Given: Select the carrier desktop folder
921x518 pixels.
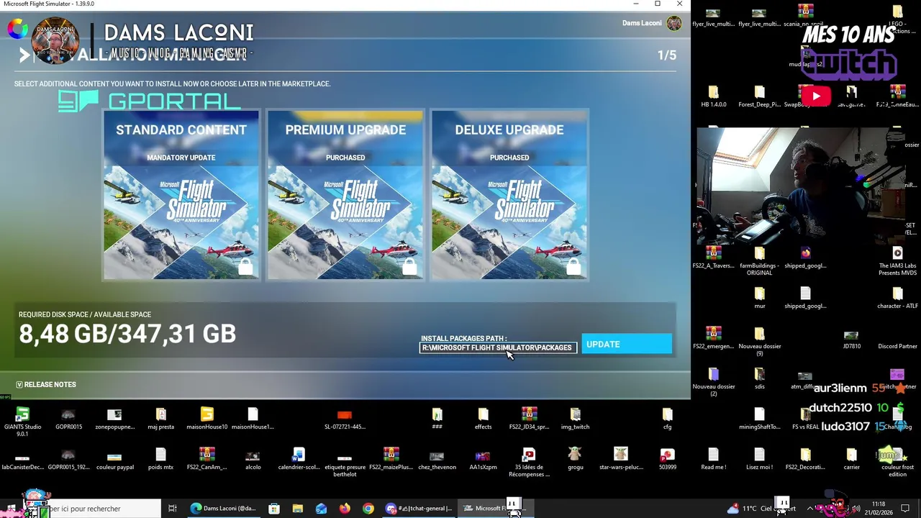Looking at the screenshot, I should click(851, 460).
